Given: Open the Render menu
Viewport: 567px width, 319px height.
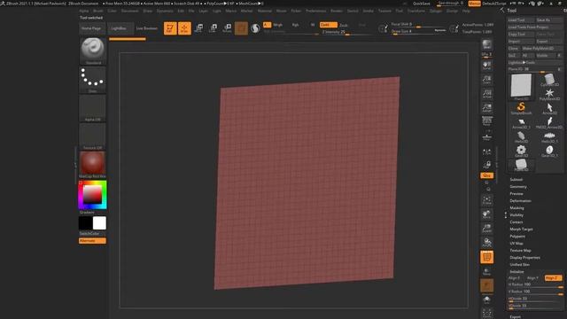Looking at the screenshot, I should [x=337, y=11].
